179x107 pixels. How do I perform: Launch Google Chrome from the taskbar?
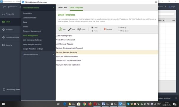click(x=84, y=104)
